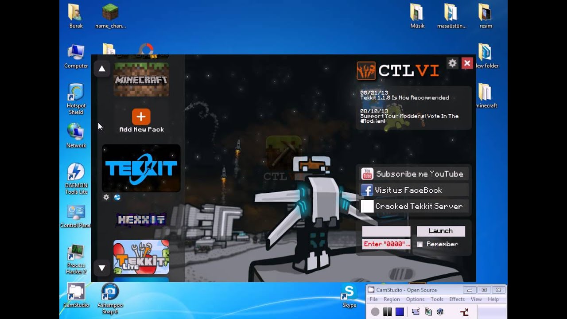The height and width of the screenshot is (319, 567).
Task: Click the red screen annotations icon in CamStudio
Action: tap(464, 312)
